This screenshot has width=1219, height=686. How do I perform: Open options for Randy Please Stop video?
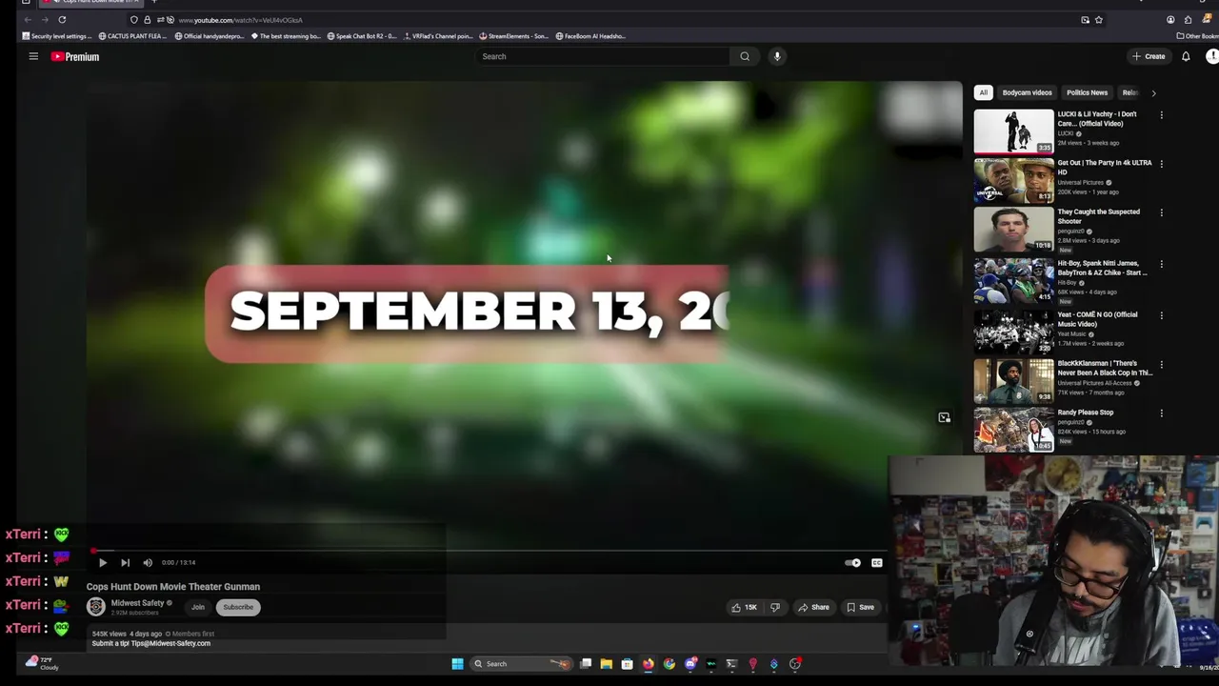coord(1161,414)
